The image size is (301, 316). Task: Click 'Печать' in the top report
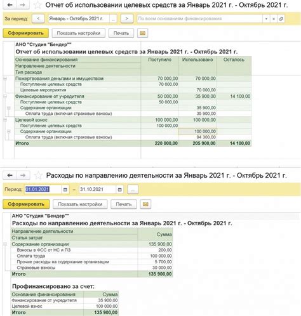(121, 33)
